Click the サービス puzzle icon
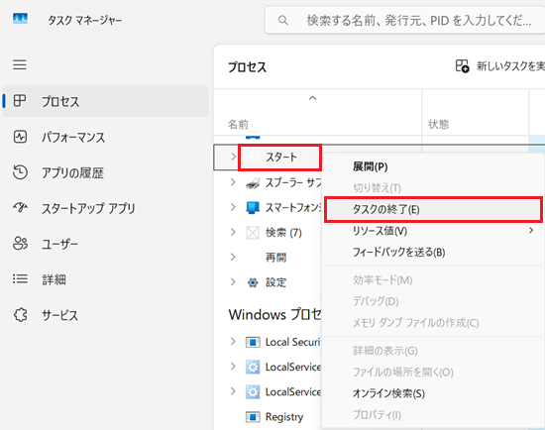Screen dimensions: 545x430 point(20,315)
